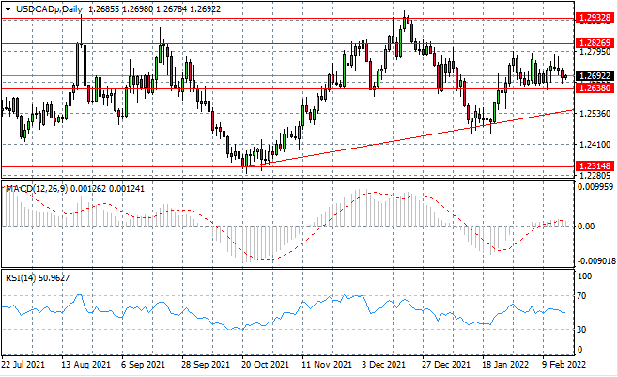Select the 1.29328 red price label
This screenshot has height=377, width=618.
click(595, 18)
